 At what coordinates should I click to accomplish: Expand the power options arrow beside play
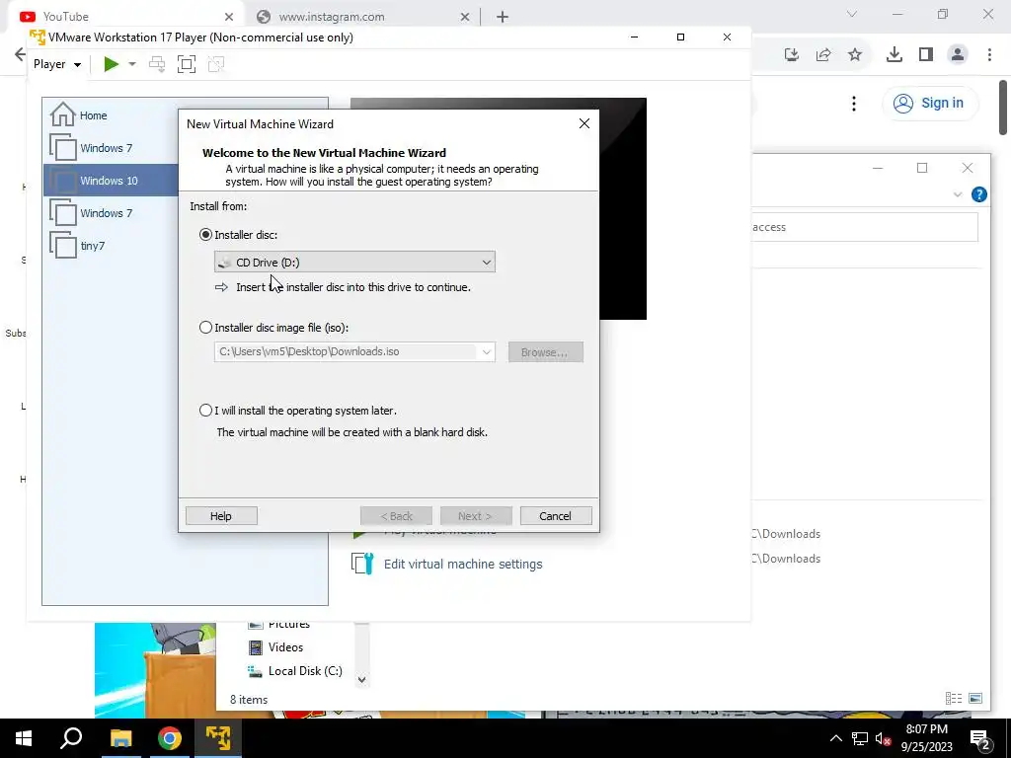pyautogui.click(x=132, y=64)
